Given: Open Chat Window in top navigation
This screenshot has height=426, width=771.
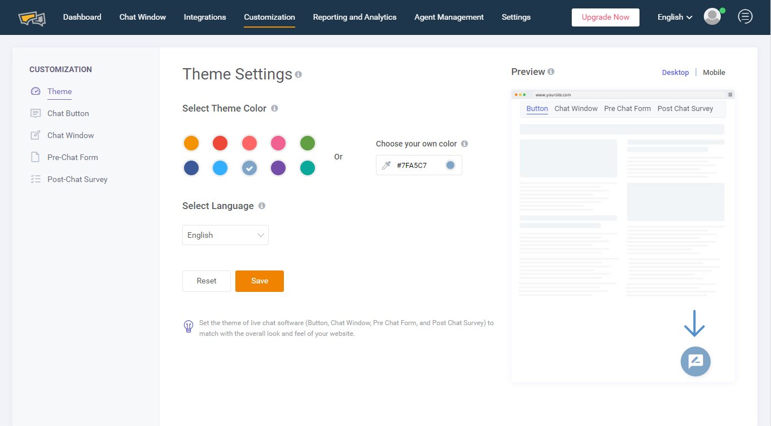Looking at the screenshot, I should (x=143, y=17).
